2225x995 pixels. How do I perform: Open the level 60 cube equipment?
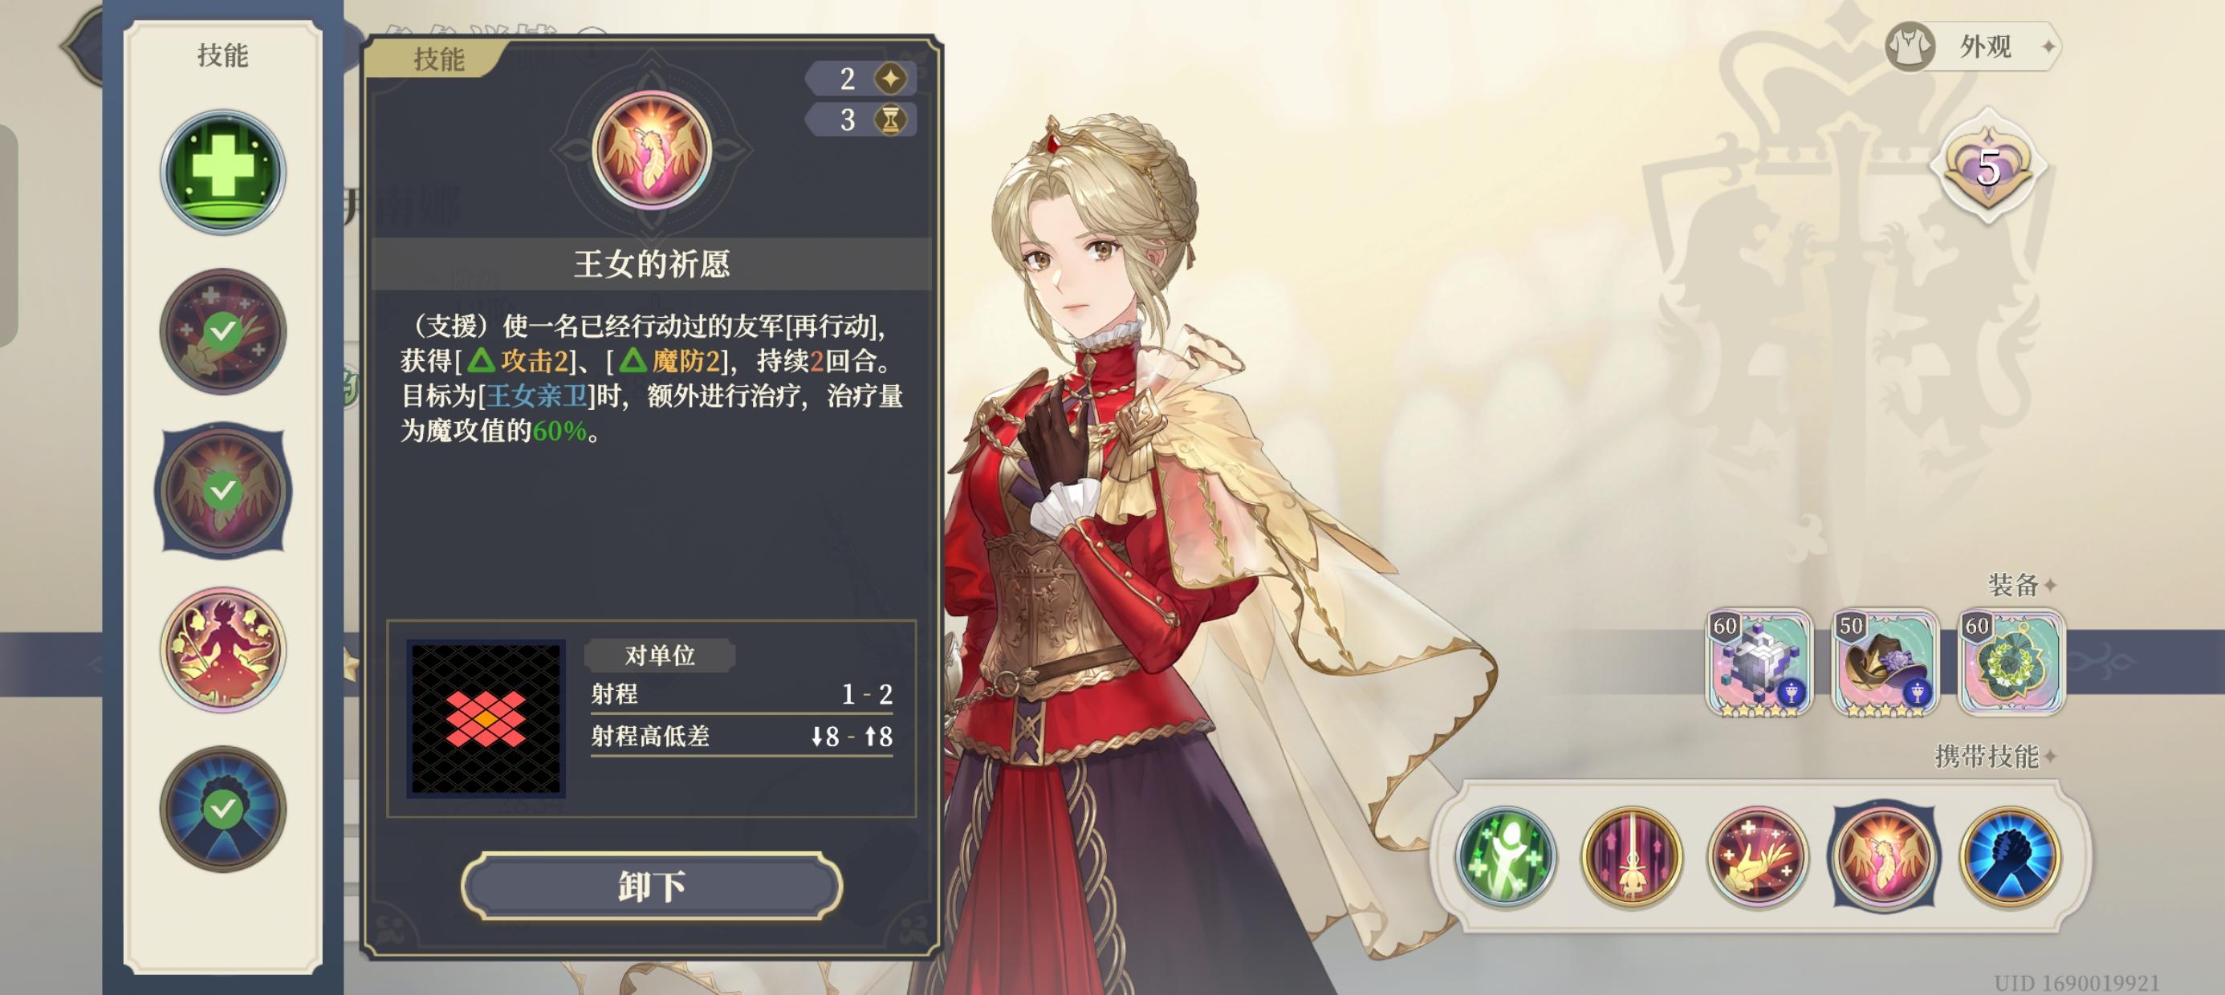point(1759,663)
